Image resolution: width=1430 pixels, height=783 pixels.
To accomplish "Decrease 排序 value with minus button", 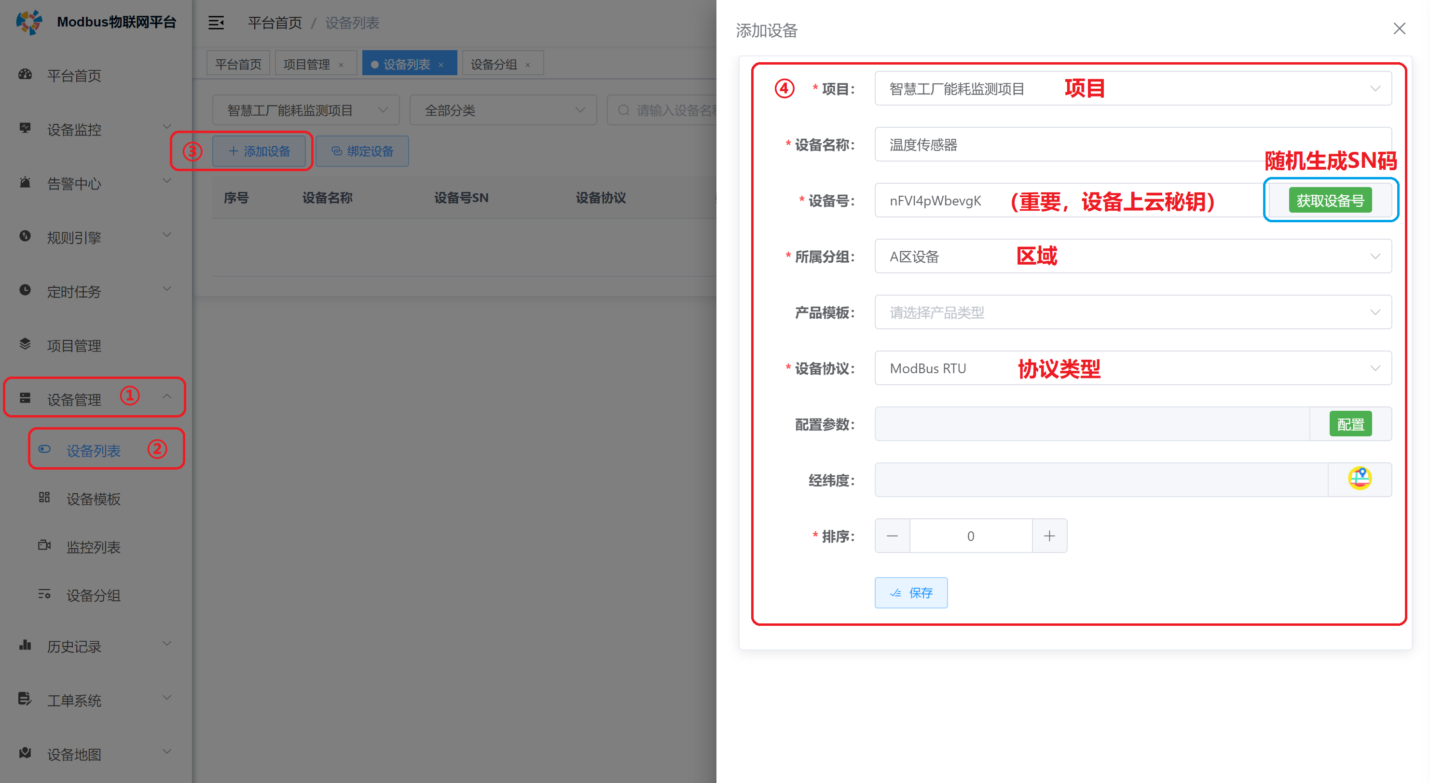I will (893, 536).
